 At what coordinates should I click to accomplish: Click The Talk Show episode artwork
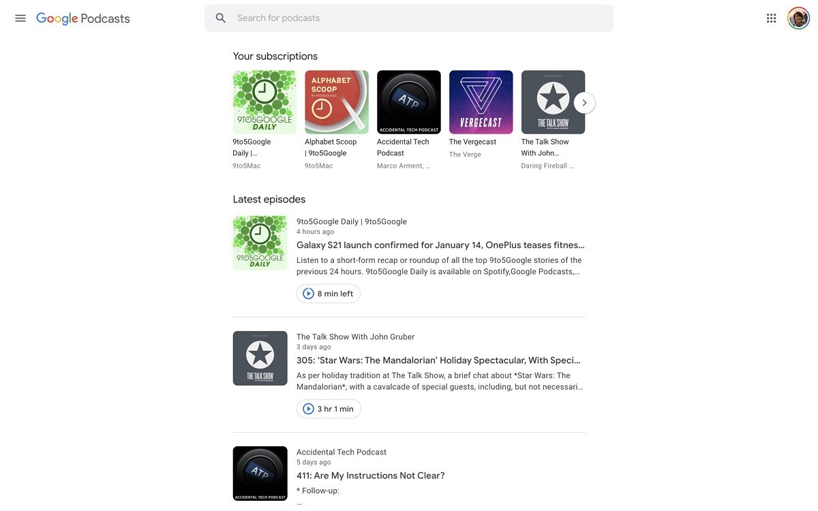260,358
